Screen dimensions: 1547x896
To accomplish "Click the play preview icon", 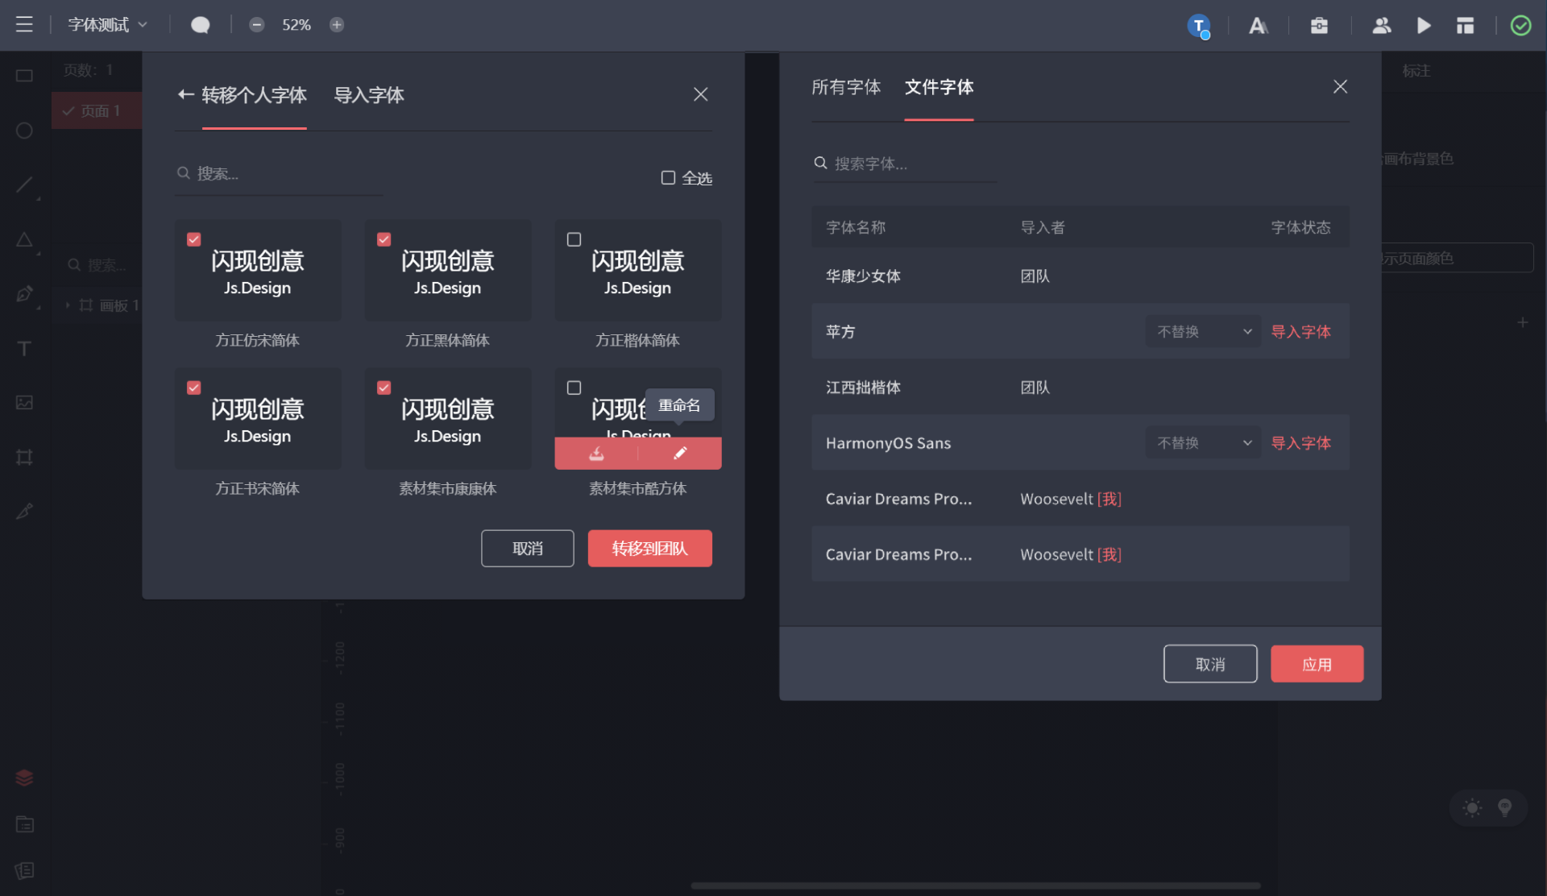I will tap(1424, 26).
